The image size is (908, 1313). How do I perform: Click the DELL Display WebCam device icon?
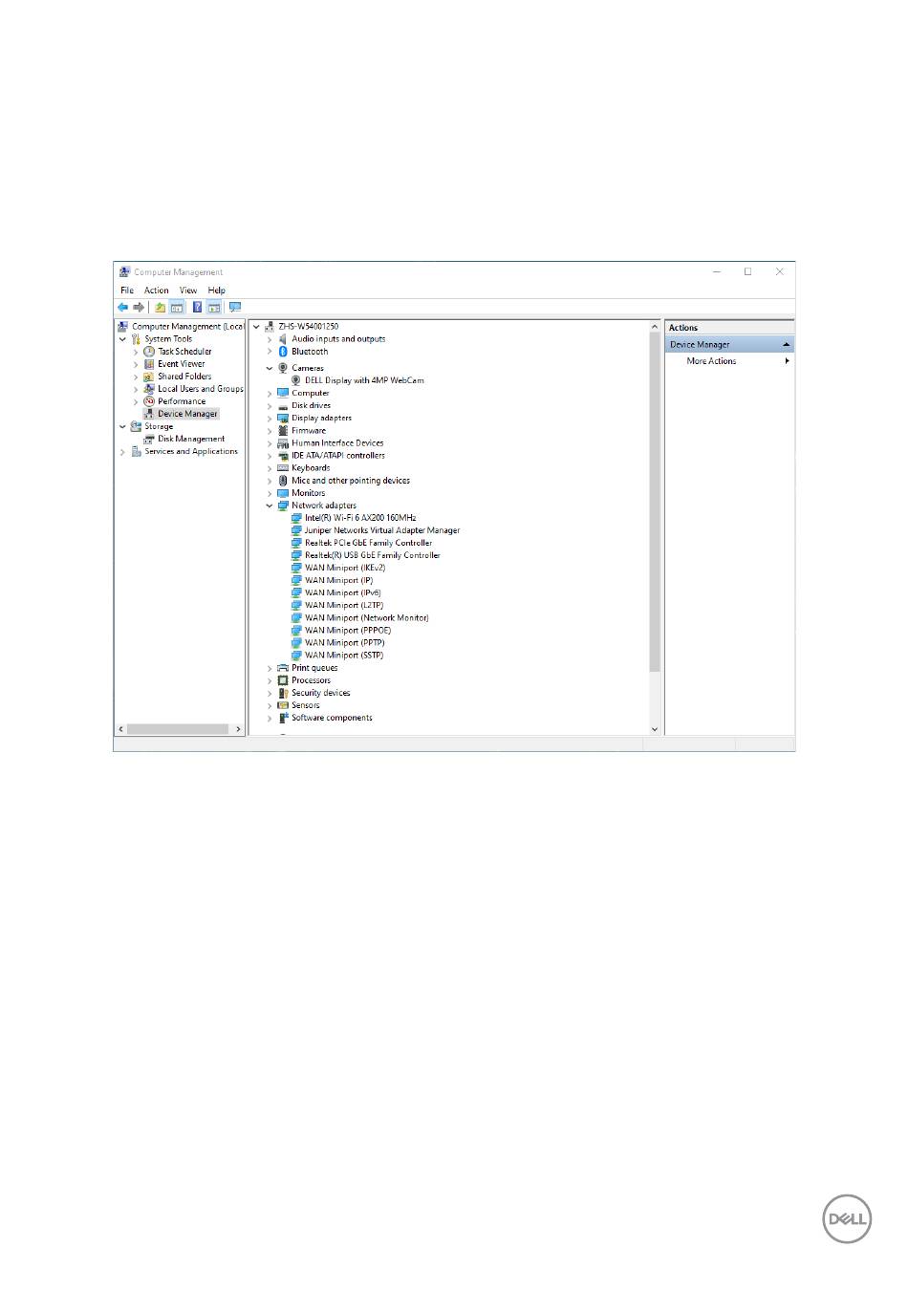[x=296, y=380]
